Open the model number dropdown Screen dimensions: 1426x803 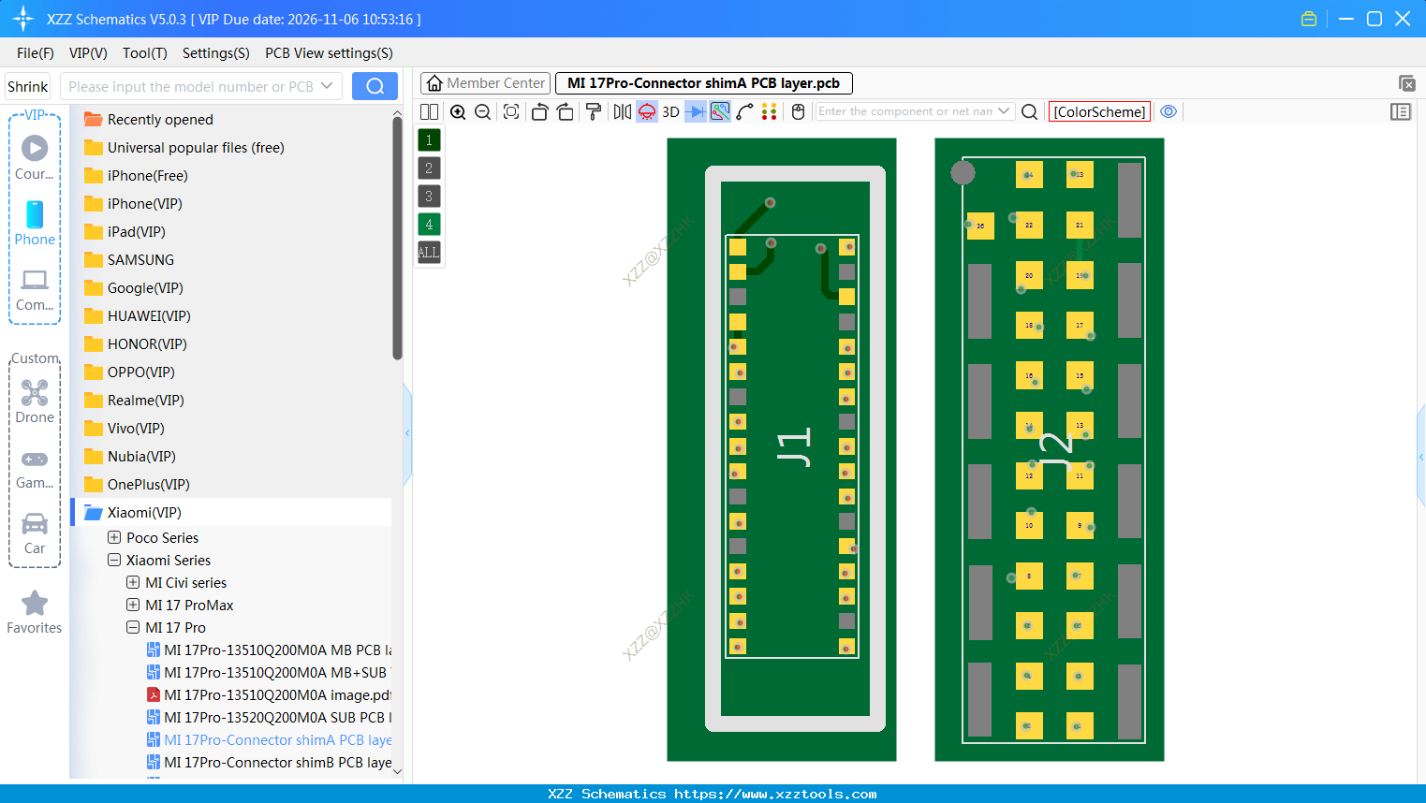pyautogui.click(x=327, y=86)
